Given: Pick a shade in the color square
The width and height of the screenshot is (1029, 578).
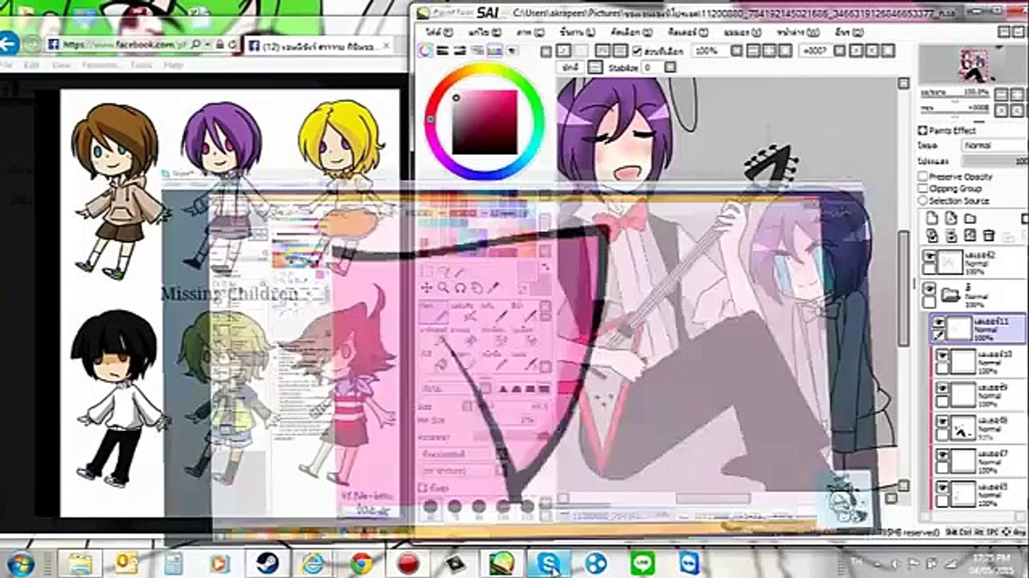Looking at the screenshot, I should (x=484, y=122).
